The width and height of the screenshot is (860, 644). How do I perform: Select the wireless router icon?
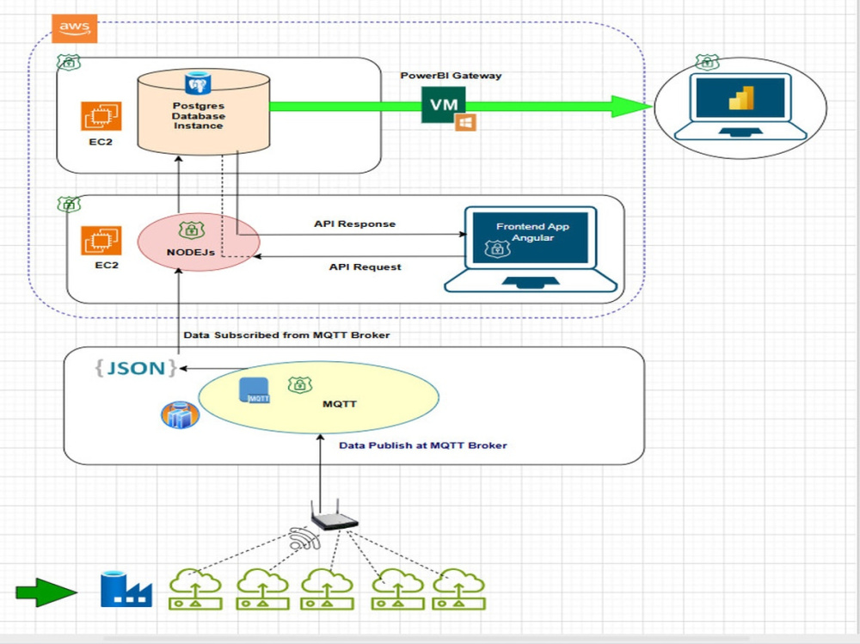[x=334, y=516]
